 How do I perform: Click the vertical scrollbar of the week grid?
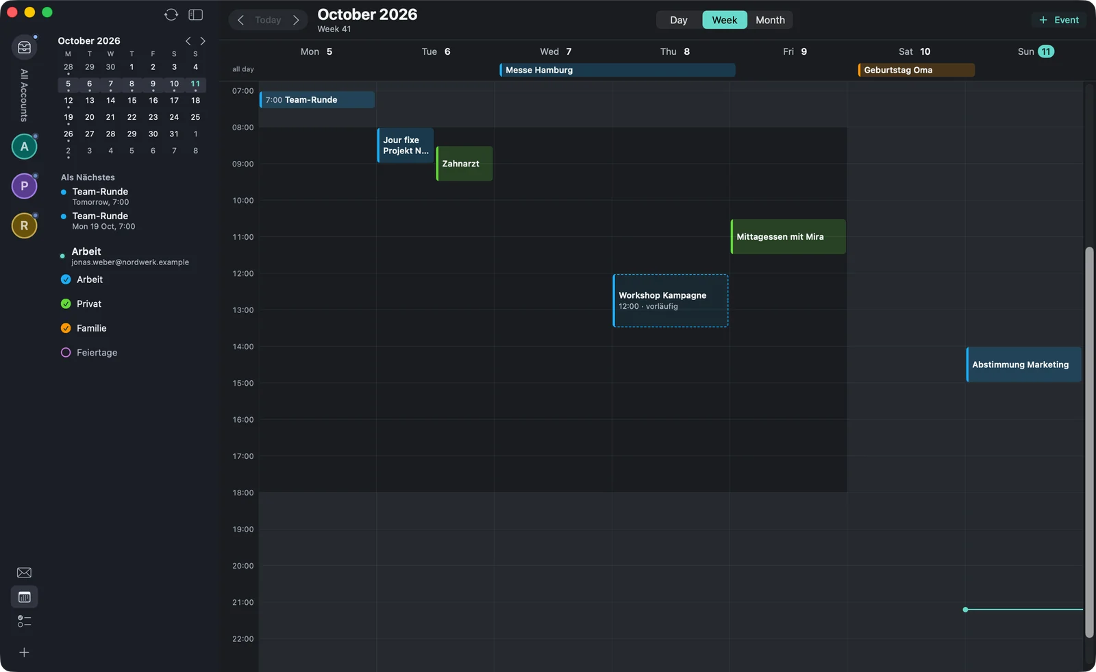(x=1089, y=443)
